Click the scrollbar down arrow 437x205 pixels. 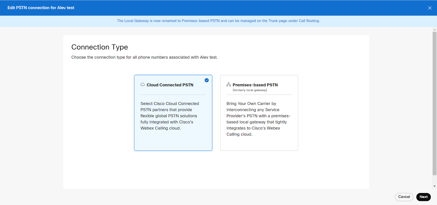[434, 186]
